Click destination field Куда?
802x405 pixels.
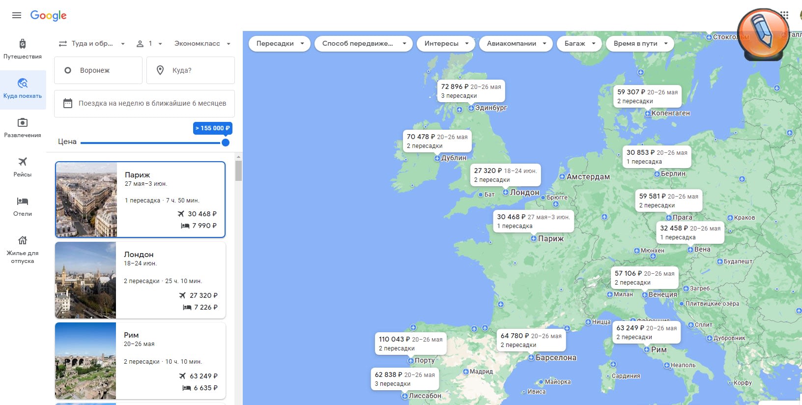(x=191, y=70)
